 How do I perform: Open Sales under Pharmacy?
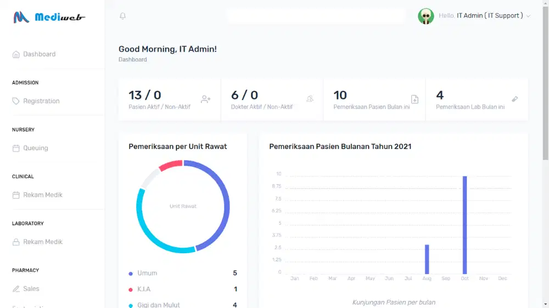[31, 289]
